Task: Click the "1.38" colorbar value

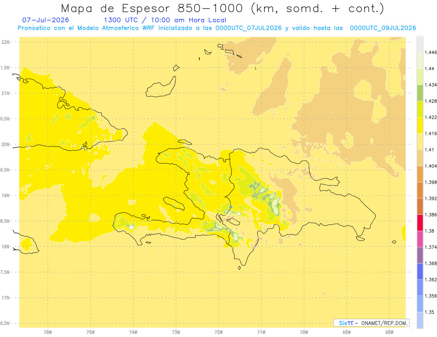Action: 429,231
